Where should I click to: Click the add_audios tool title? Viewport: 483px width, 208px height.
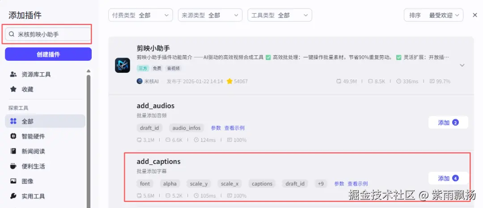[156, 106]
